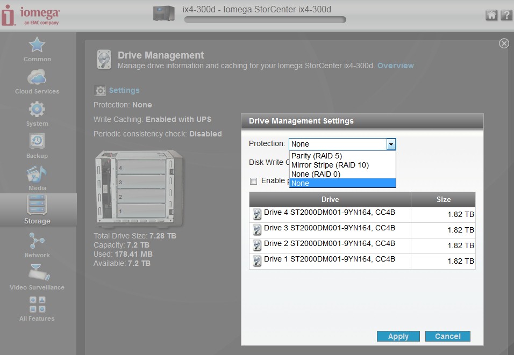The width and height of the screenshot is (514, 355).
Task: Click the Write Caching: Enabled with UPS text
Action: (x=153, y=119)
